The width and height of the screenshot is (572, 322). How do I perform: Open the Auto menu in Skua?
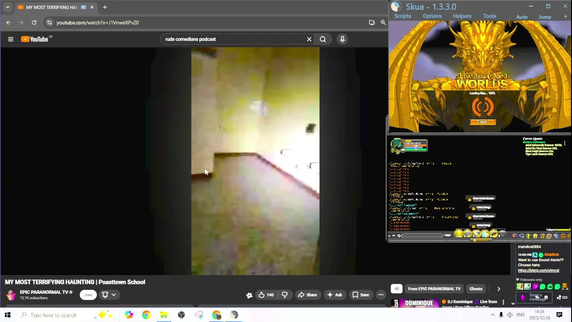tap(522, 17)
